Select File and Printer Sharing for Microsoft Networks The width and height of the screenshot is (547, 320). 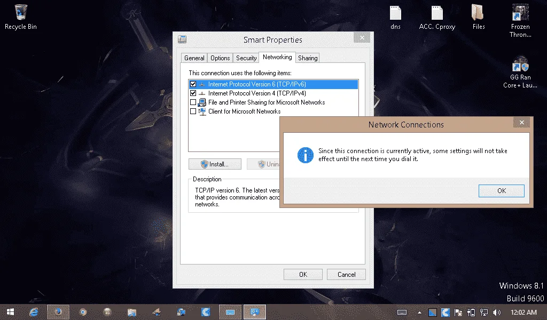pyautogui.click(x=273, y=102)
